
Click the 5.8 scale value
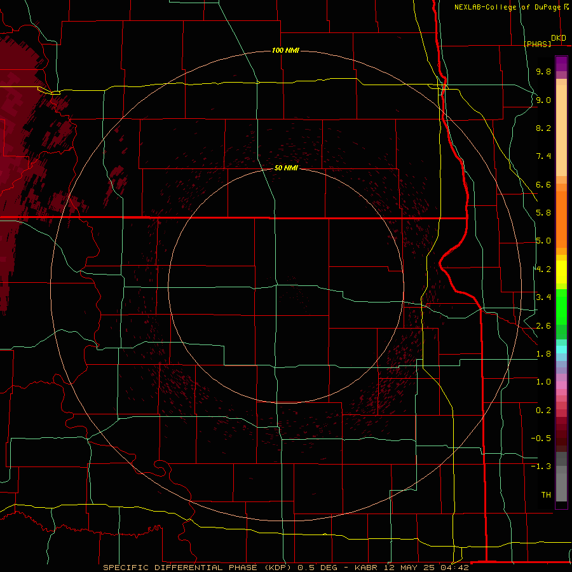(x=543, y=213)
